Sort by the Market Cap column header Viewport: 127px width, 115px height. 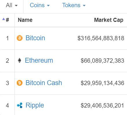click(x=109, y=20)
